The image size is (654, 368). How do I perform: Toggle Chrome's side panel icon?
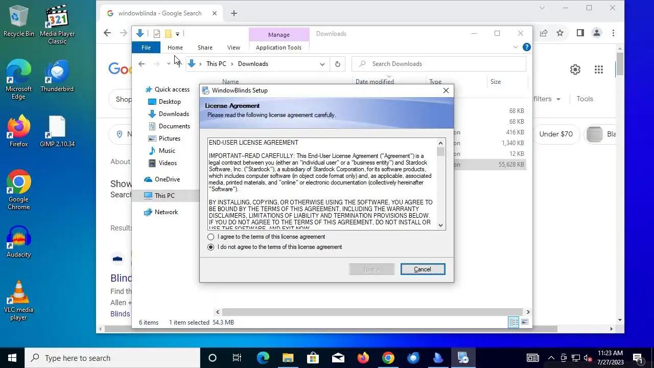click(x=580, y=33)
